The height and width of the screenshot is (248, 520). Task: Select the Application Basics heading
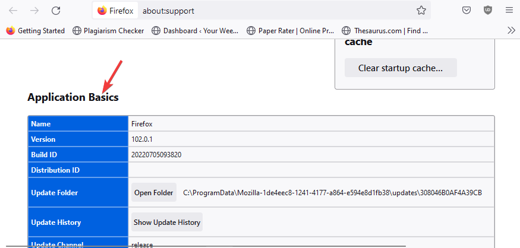73,97
